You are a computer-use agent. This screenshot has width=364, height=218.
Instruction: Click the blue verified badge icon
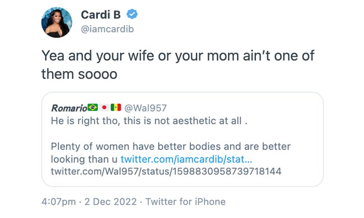[132, 16]
